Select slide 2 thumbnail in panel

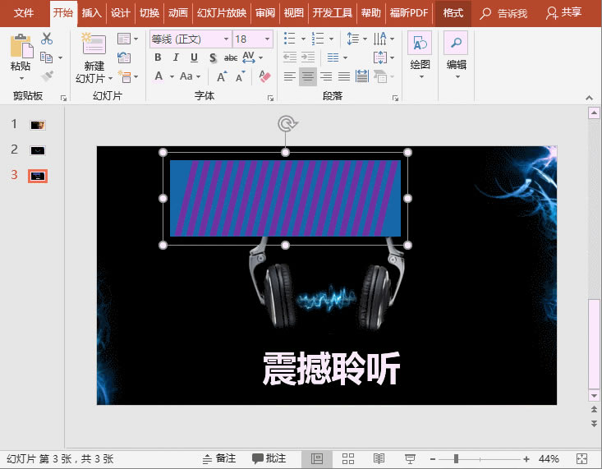tap(37, 150)
